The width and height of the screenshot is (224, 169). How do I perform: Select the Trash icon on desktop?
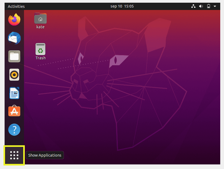click(x=40, y=49)
